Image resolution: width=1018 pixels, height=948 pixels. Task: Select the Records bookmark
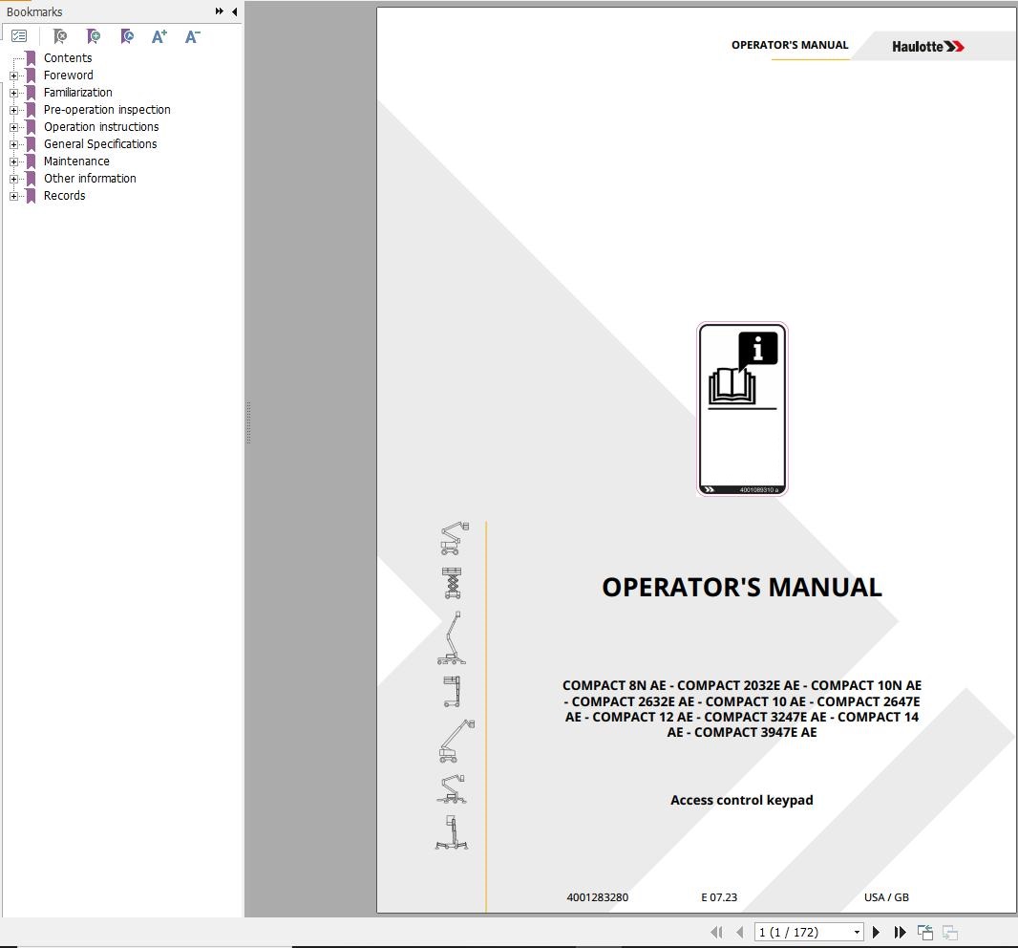click(64, 196)
